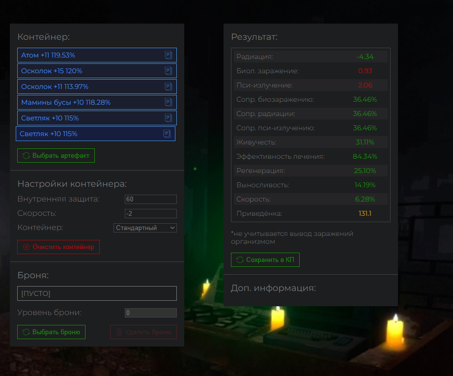
Task: Copy the Атом +11 119.53% artifact icon
Action: coord(169,55)
